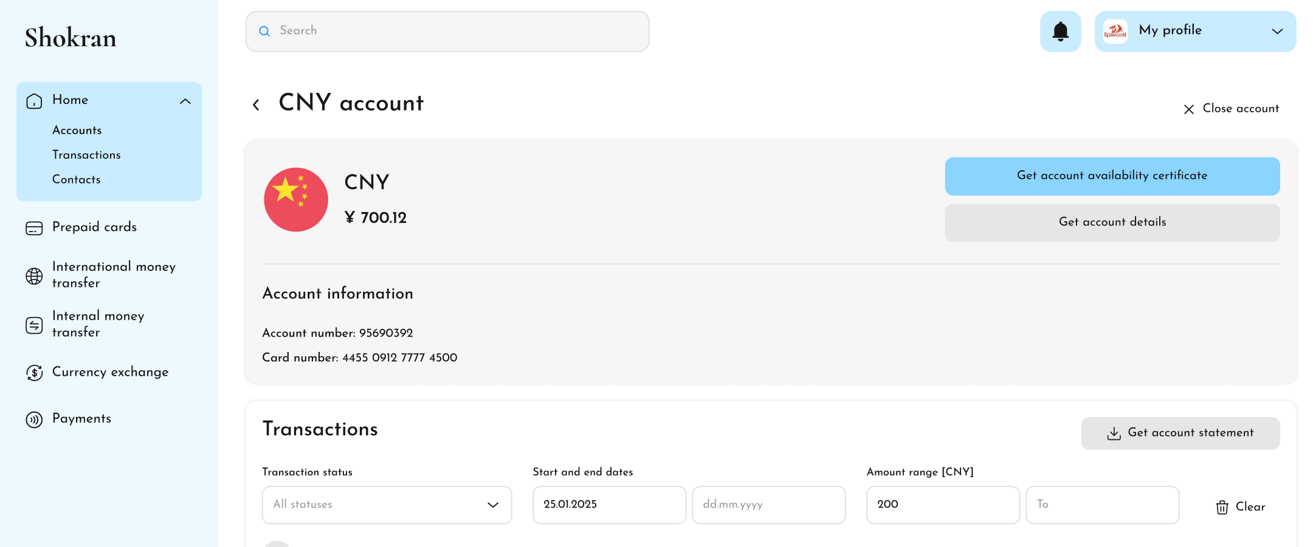Click the Internal money transfer icon
Viewport: 1313px width, 547px height.
tap(34, 325)
